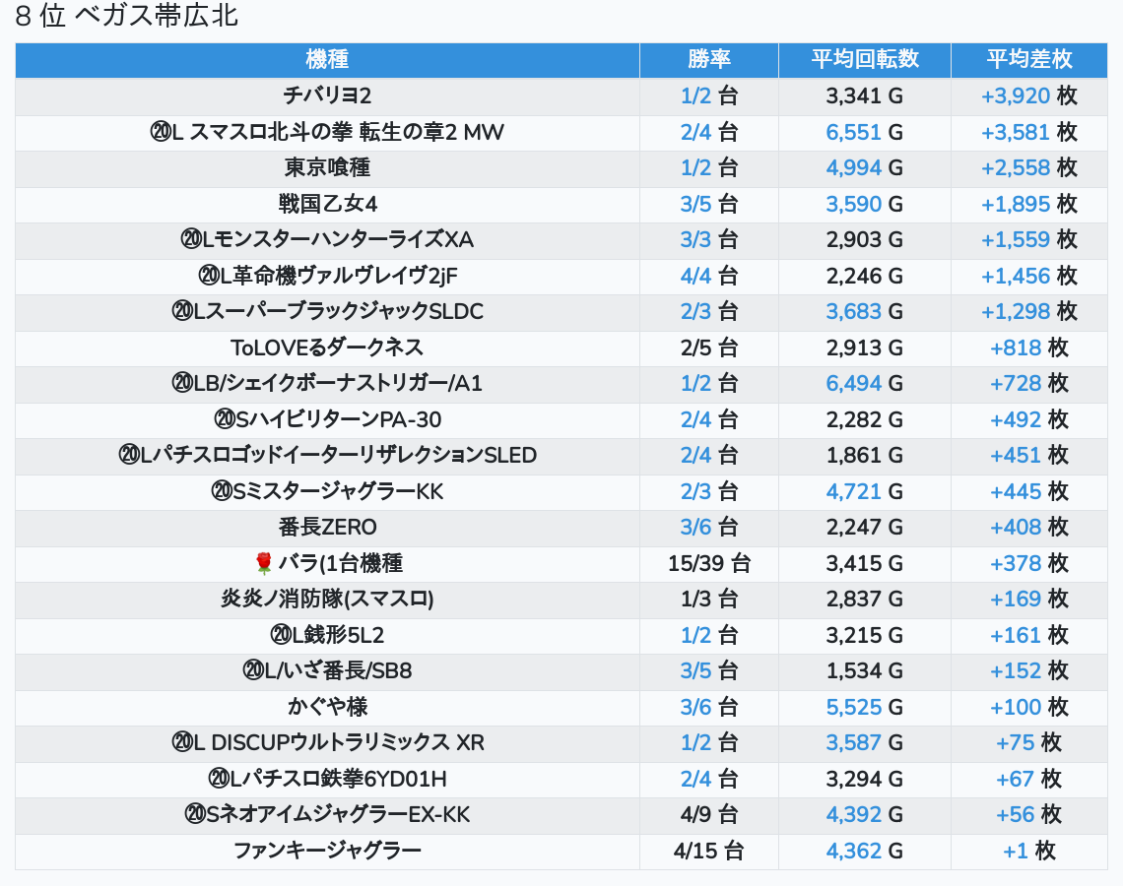Click the ⑳ badge before L DISCUPウルトラリミックス XR
This screenshot has width=1123, height=886.
[x=182, y=742]
